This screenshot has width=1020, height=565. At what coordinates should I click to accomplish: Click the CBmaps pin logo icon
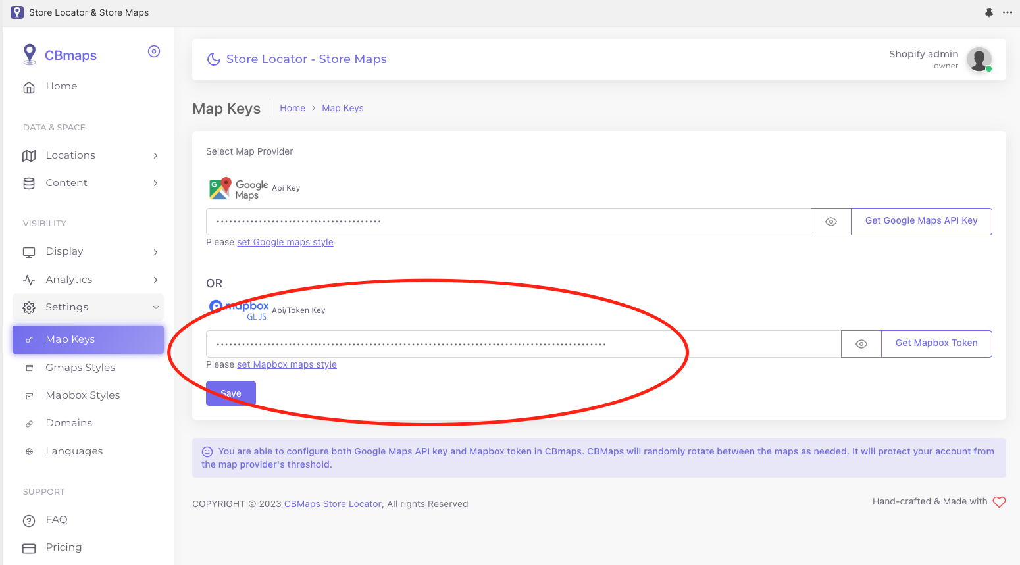coord(29,55)
